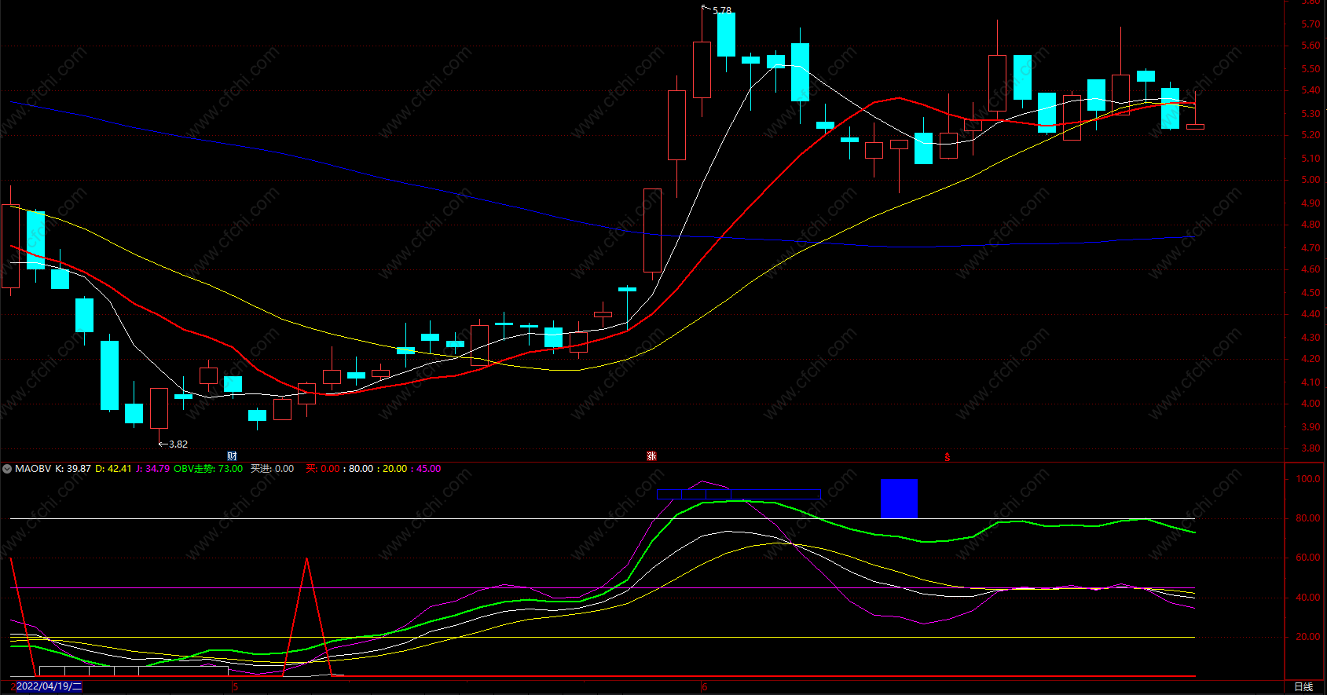The image size is (1327, 695).
Task: Click the D: 42.41 value
Action: [113, 469]
